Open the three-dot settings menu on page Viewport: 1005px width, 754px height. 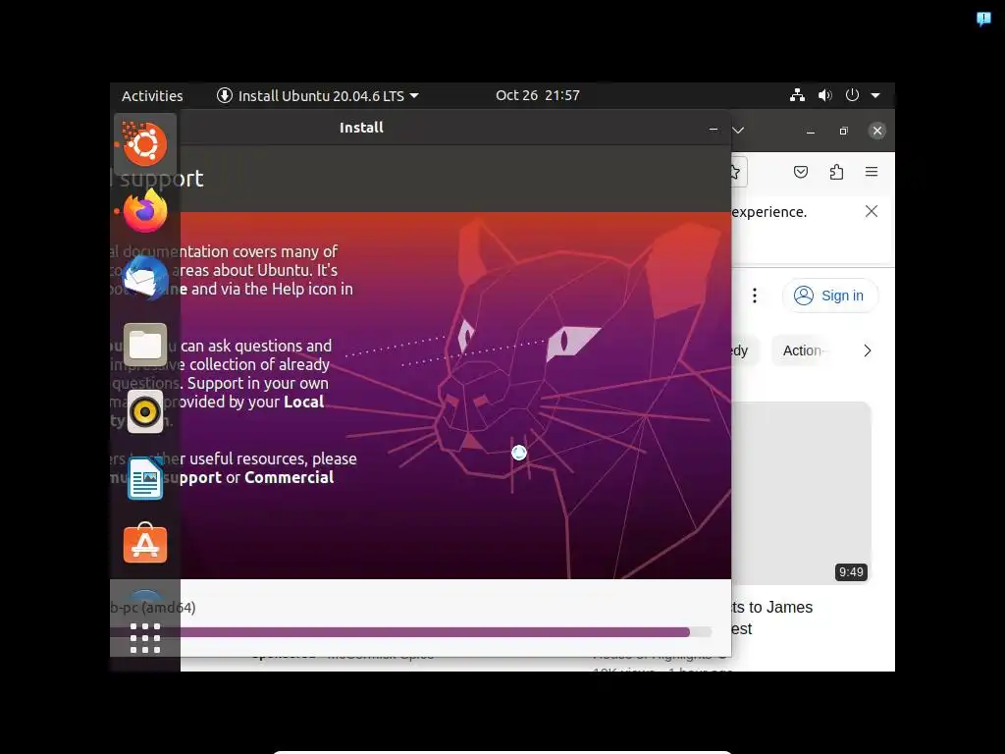755,296
